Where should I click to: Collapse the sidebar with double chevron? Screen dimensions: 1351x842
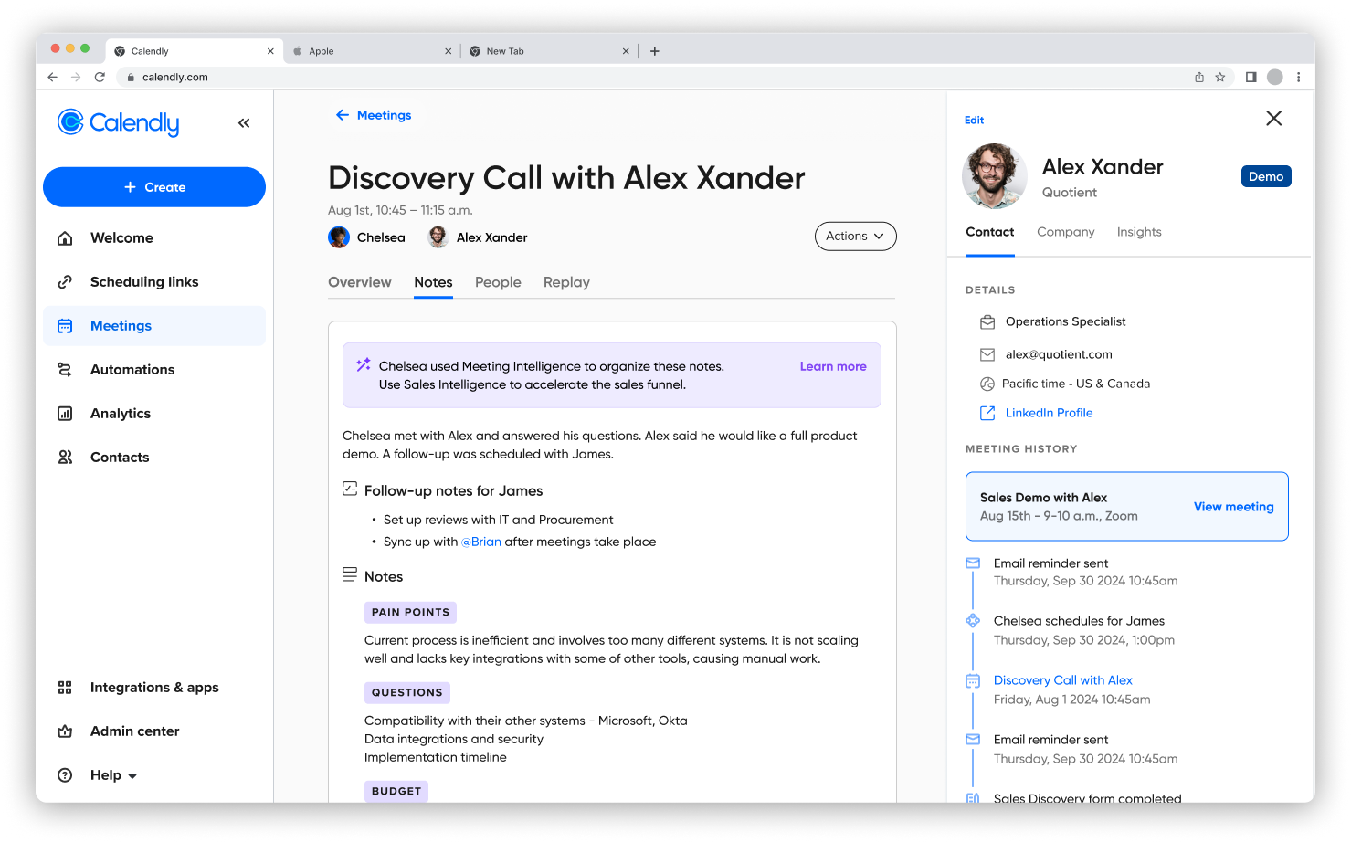pos(244,123)
